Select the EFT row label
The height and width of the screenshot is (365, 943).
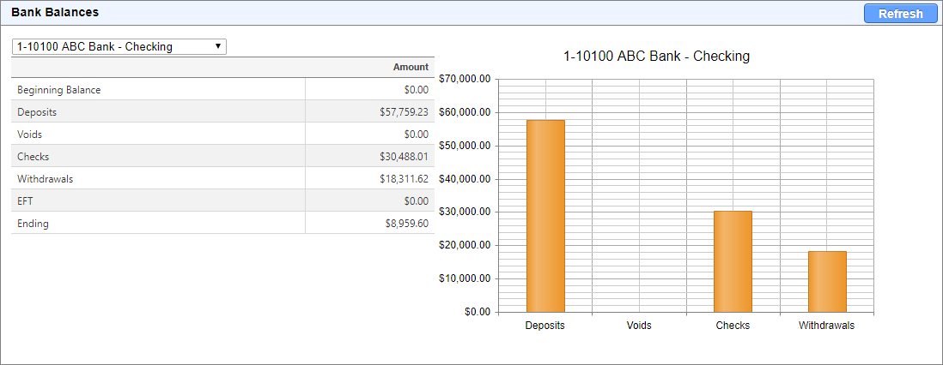(25, 201)
